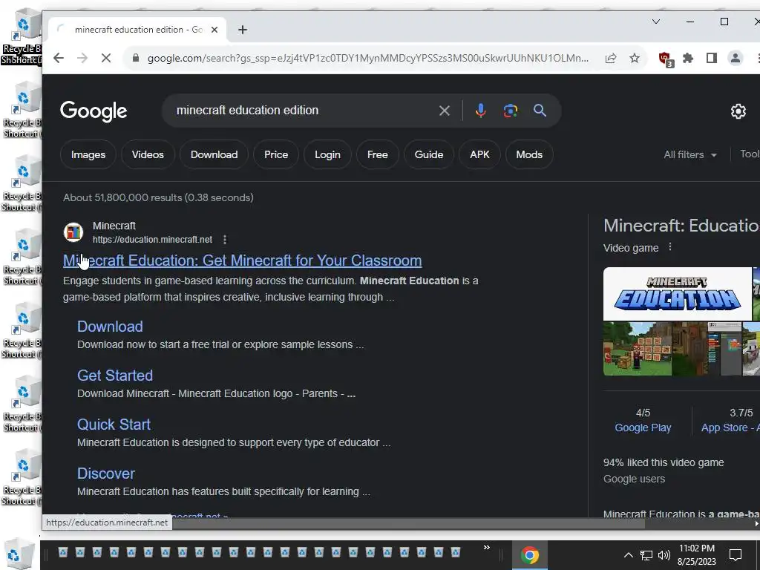Expand the All filters dropdown
The image size is (760, 570).
pos(690,154)
